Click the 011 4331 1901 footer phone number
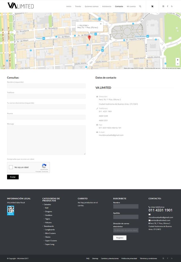This screenshot has width=181, height=262. (160, 210)
